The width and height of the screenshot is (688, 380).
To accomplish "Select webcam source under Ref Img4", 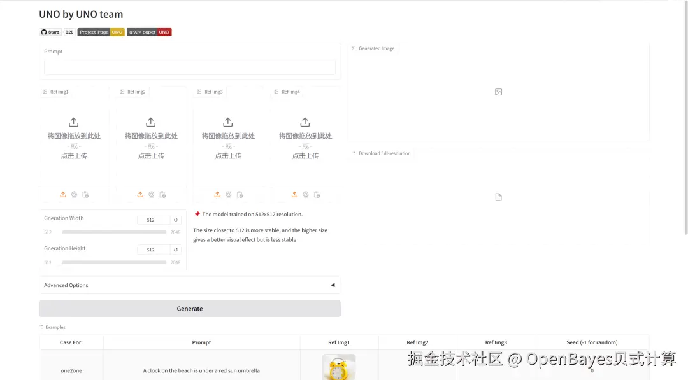I will pos(306,194).
